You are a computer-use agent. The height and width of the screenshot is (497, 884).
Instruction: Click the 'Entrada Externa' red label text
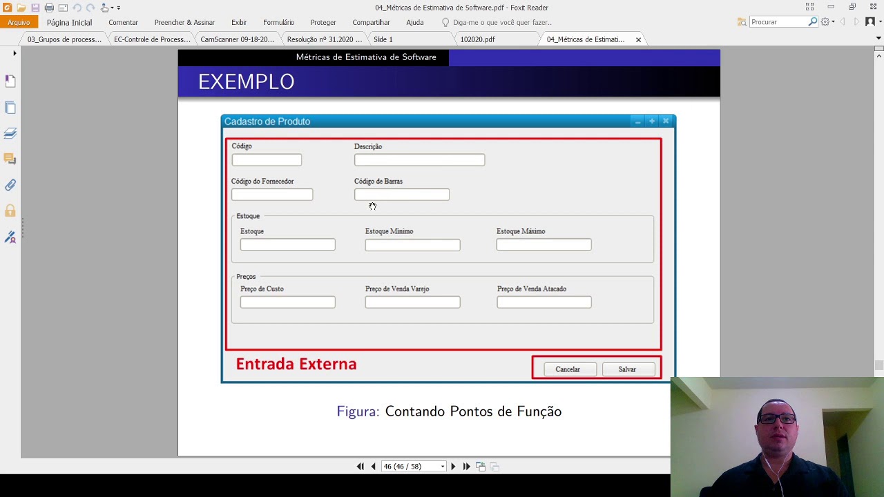tap(296, 364)
